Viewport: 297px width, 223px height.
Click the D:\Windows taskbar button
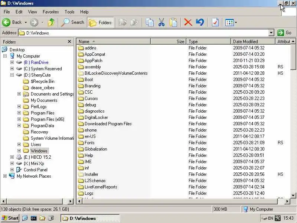pos(90,218)
